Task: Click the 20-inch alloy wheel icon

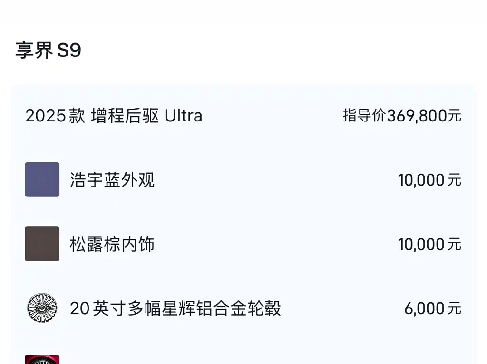Action: tap(42, 308)
